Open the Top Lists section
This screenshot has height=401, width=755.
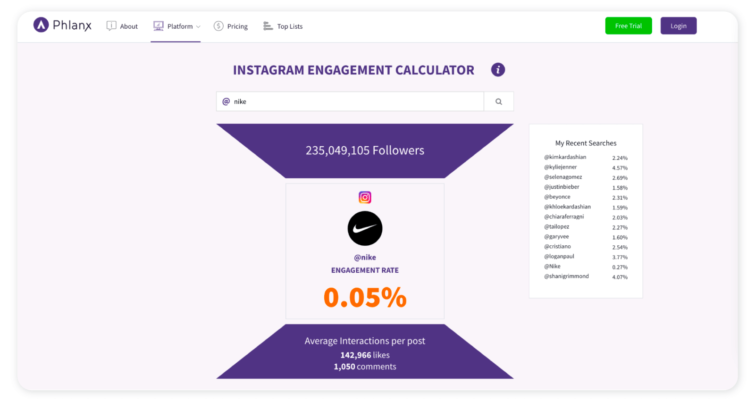[289, 26]
